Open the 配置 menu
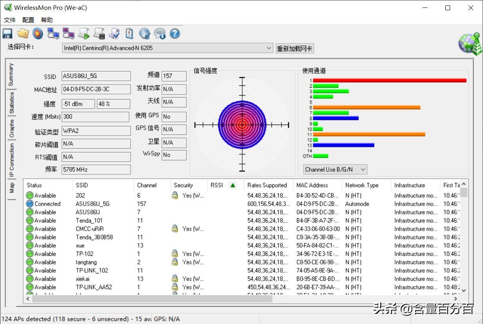The image size is (483, 324). coord(27,20)
